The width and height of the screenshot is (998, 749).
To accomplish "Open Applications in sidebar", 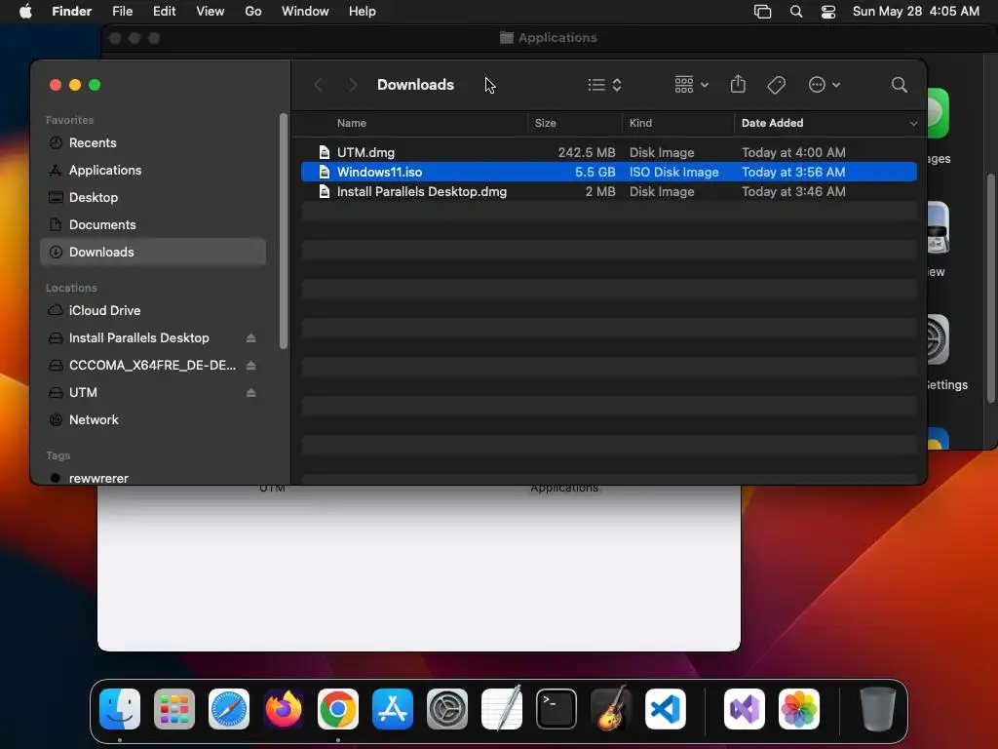I will coord(153,170).
